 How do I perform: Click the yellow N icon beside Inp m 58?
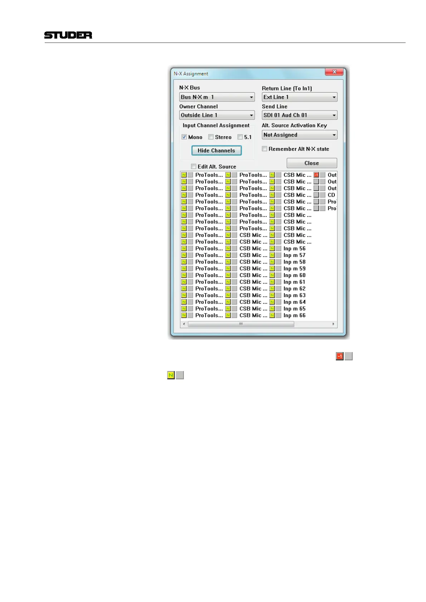point(272,262)
